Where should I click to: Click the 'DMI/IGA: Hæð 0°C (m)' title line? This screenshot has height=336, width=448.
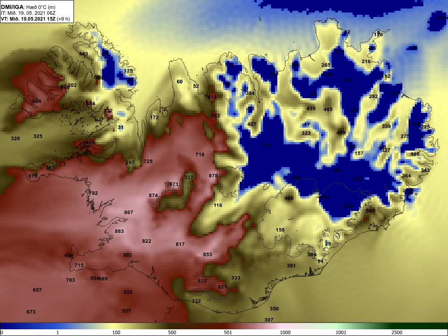(x=28, y=7)
